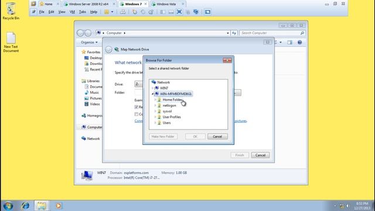Expand the netlogon share
Screen dimensions: 375x211
pyautogui.click(x=155, y=105)
